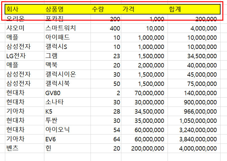
Task: Select the 회사 header cell
Action: pos(25,9)
